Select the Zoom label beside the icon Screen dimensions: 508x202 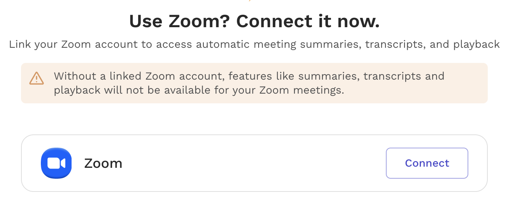(x=103, y=164)
